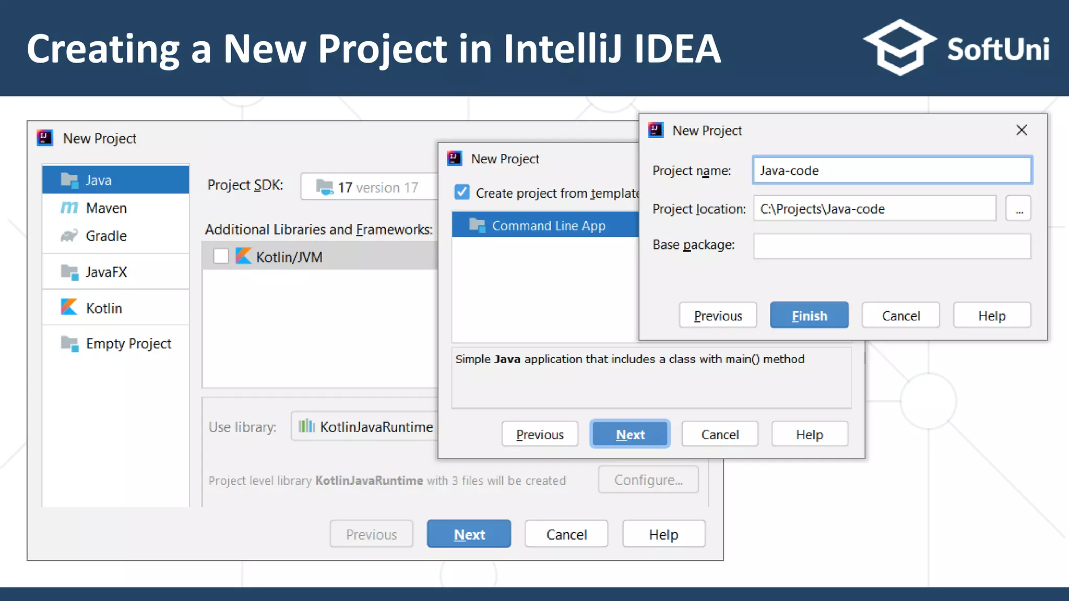Screen dimensions: 1069x601
Task: Click the SDK folder icon next to 17
Action: coord(325,187)
